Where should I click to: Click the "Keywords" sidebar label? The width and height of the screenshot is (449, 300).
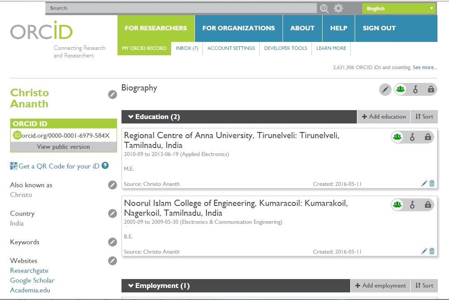(x=24, y=242)
